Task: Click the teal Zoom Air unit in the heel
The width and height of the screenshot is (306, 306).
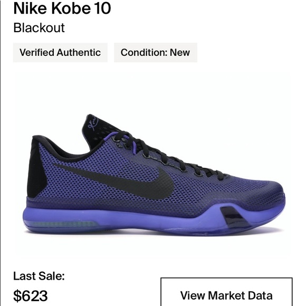Action: (x=62, y=224)
